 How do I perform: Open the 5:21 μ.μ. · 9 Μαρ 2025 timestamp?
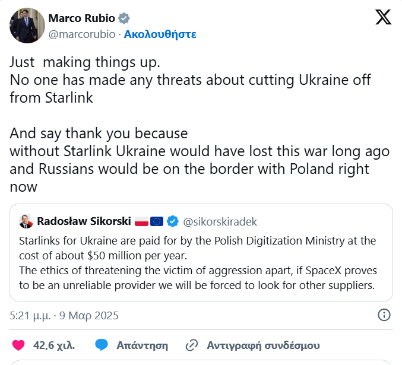[64, 315]
